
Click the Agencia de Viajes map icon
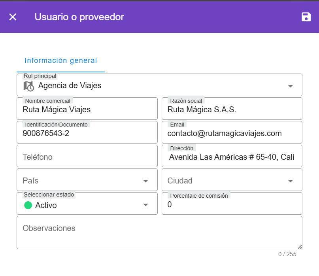[x=28, y=86]
